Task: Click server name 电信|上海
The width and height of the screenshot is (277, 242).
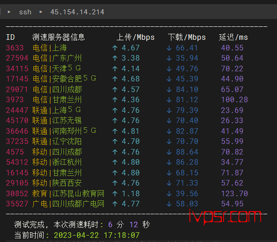Action: click(x=50, y=48)
